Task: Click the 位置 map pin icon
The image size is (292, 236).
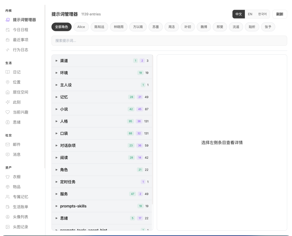Action: tap(8, 82)
